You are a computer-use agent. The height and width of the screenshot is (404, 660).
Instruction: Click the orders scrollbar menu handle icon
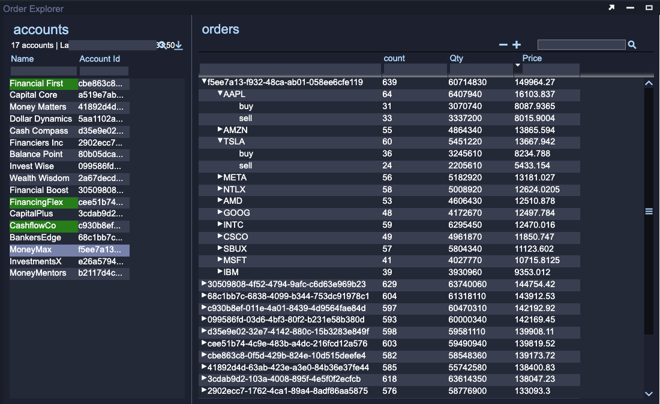(x=649, y=211)
